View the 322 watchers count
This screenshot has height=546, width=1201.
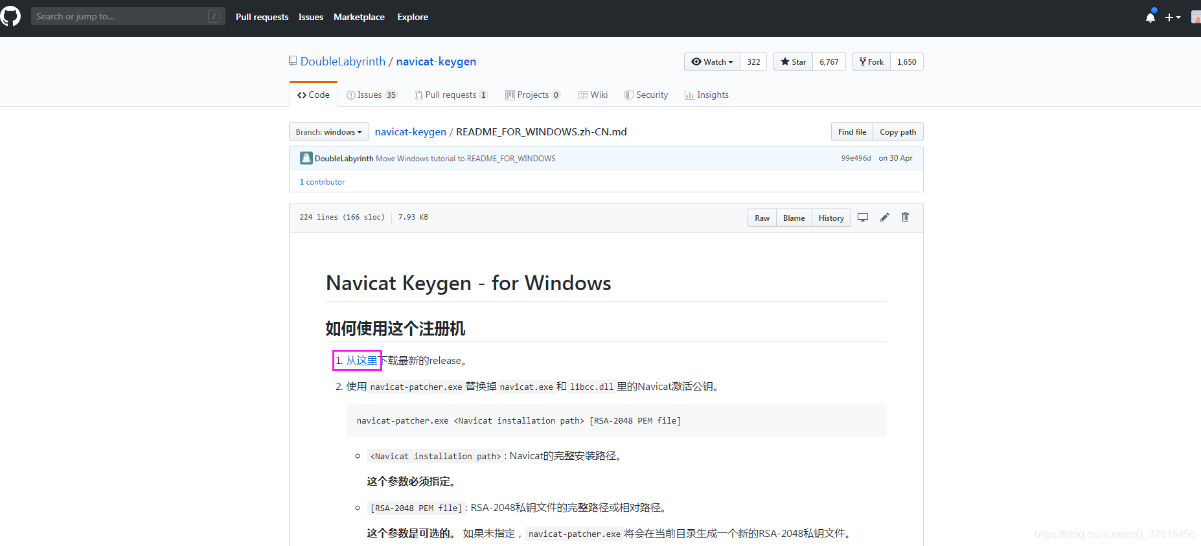(753, 62)
